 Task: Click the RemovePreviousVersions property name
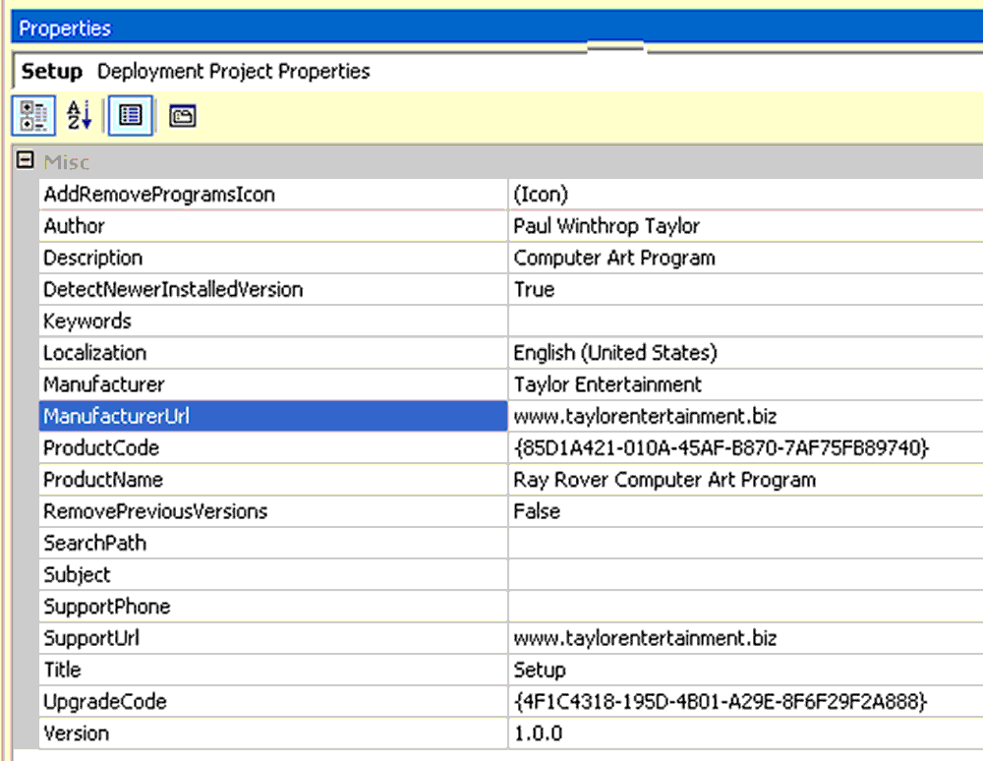click(x=273, y=511)
